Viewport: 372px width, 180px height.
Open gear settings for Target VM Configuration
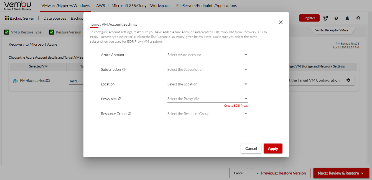pos(348,80)
